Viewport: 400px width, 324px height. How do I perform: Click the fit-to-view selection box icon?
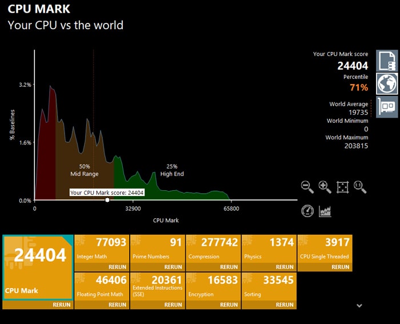coord(342,187)
